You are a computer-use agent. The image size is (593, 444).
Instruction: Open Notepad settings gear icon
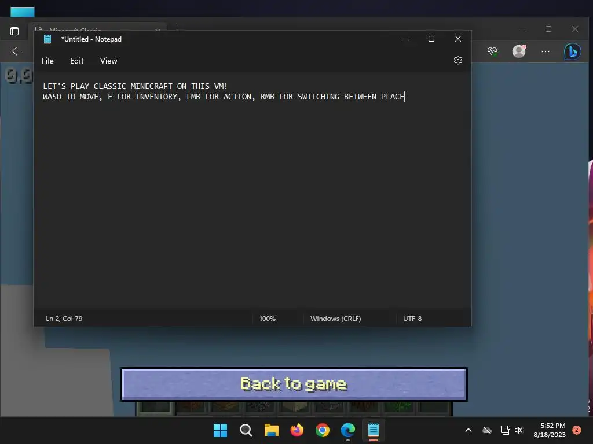tap(458, 60)
